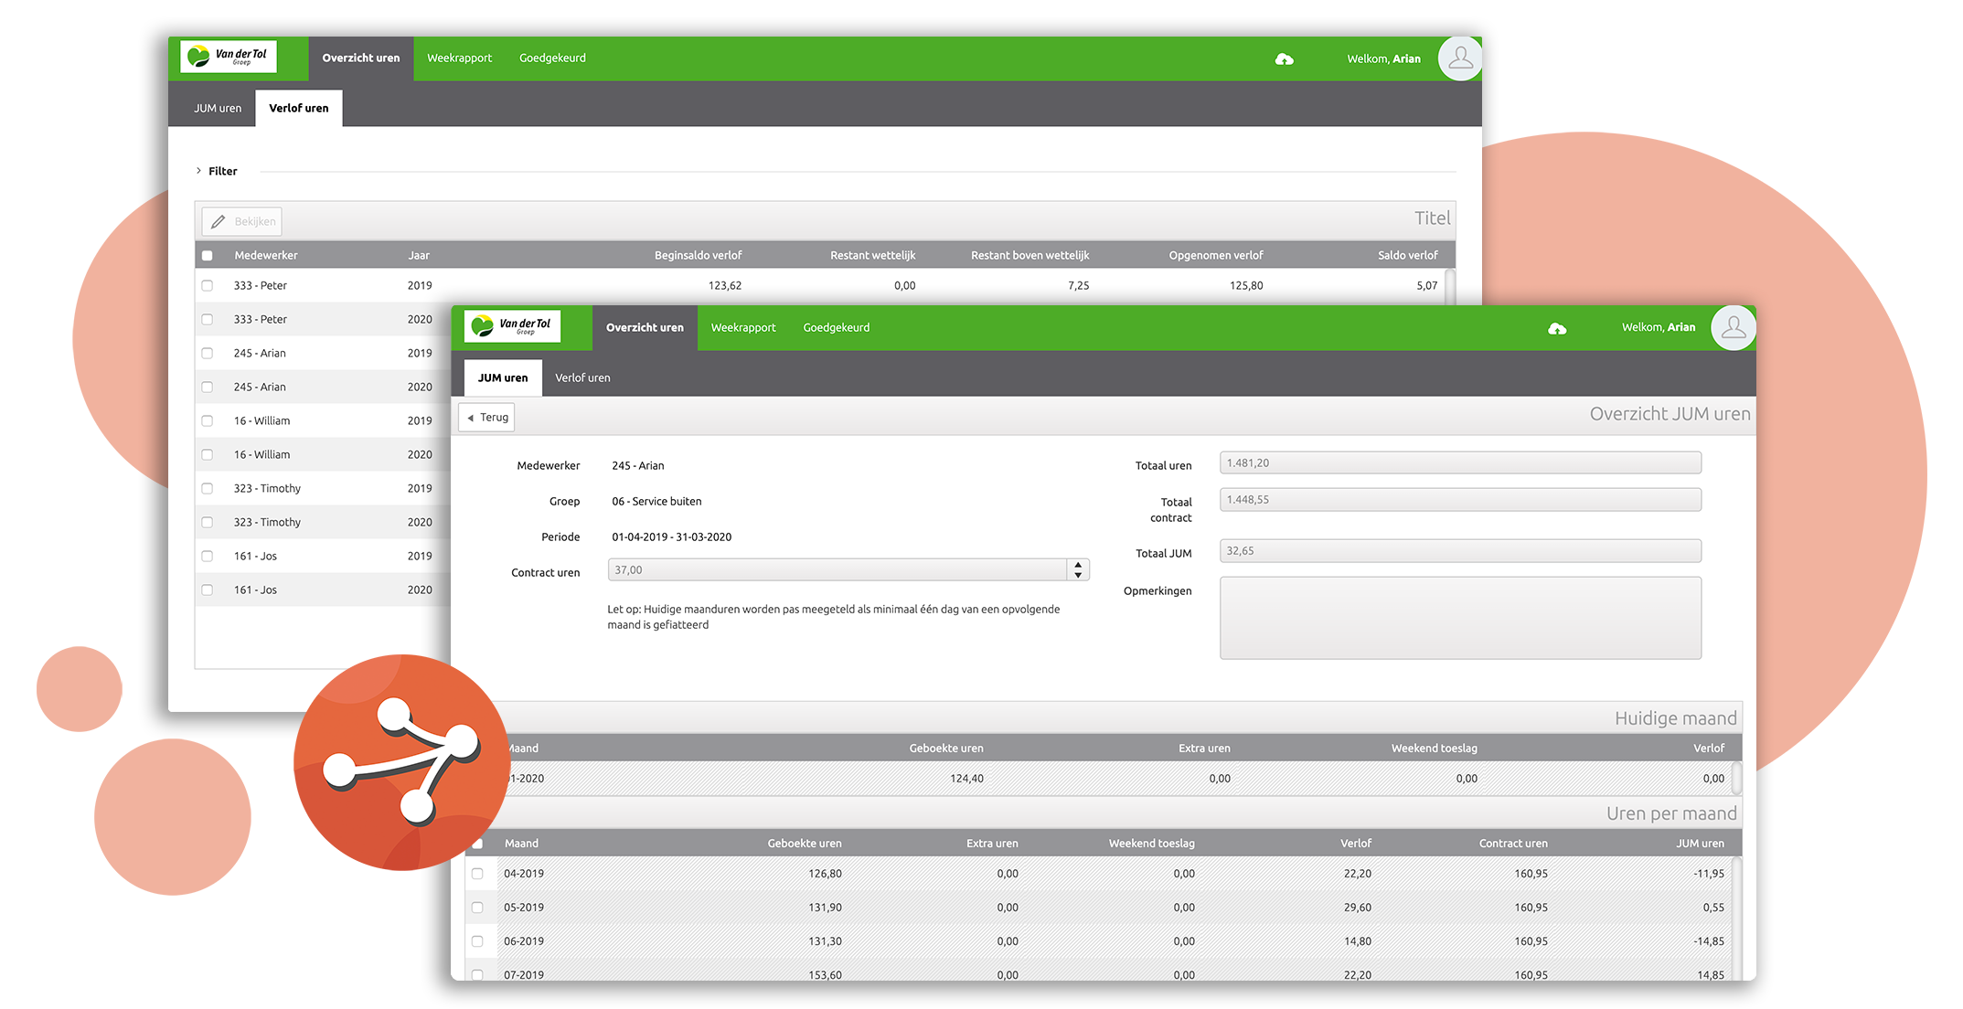Sort by Beginsaldo verlof column
This screenshot has height=1009, width=1963.
[x=698, y=256]
